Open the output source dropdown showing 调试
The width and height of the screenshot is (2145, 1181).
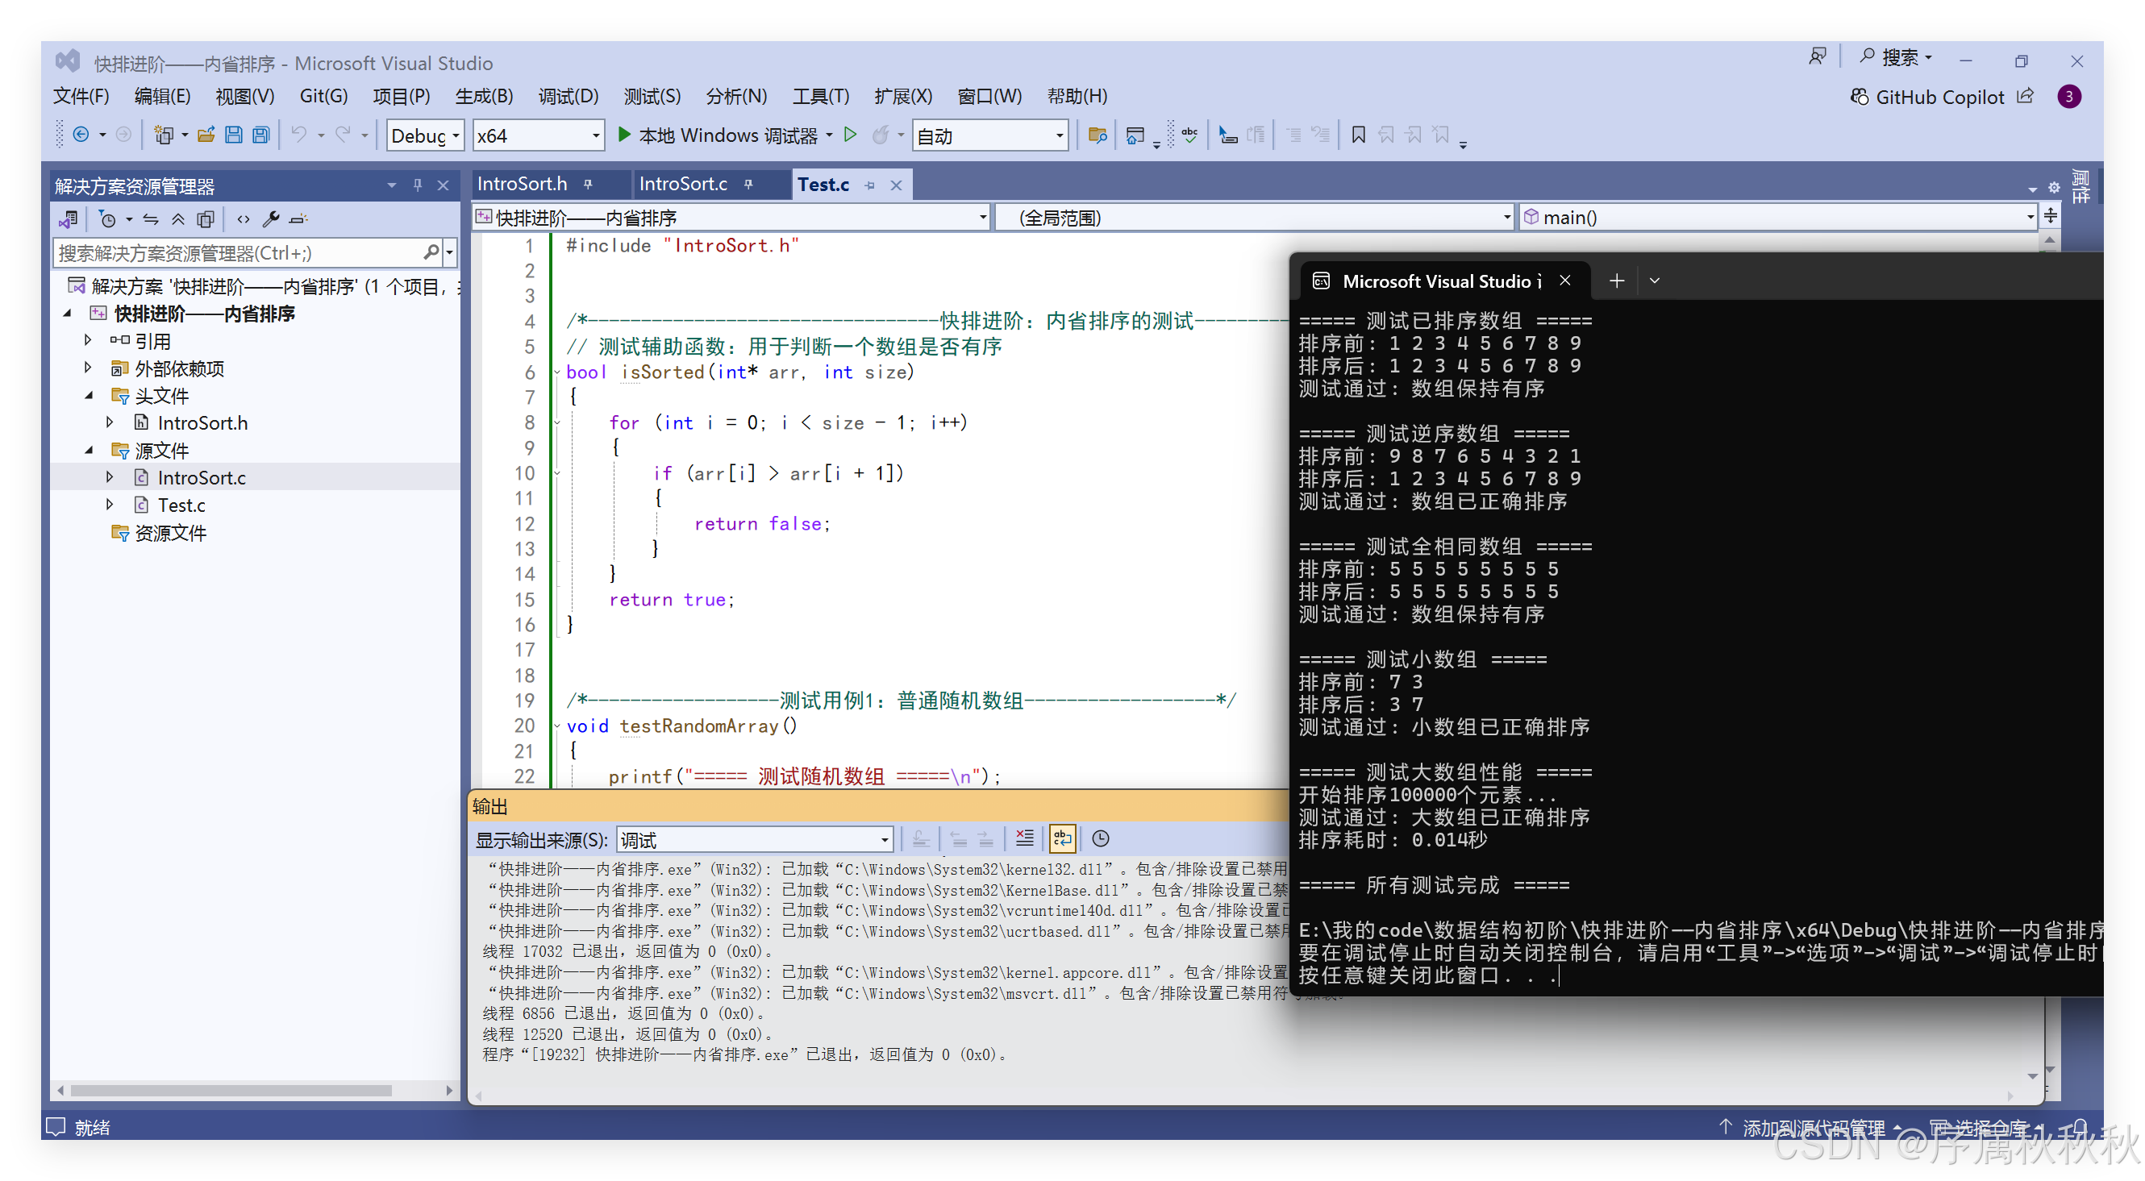(755, 840)
